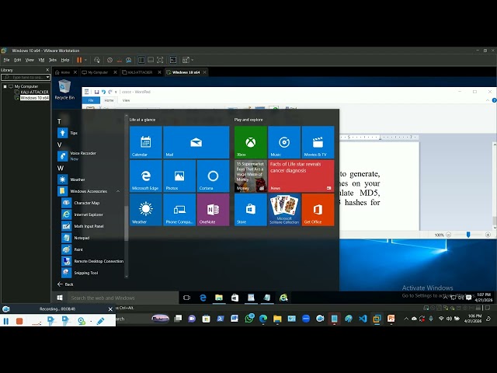Screen dimensions: 497x373
Task: Switch to the WordPad View tab
Action: click(x=126, y=100)
